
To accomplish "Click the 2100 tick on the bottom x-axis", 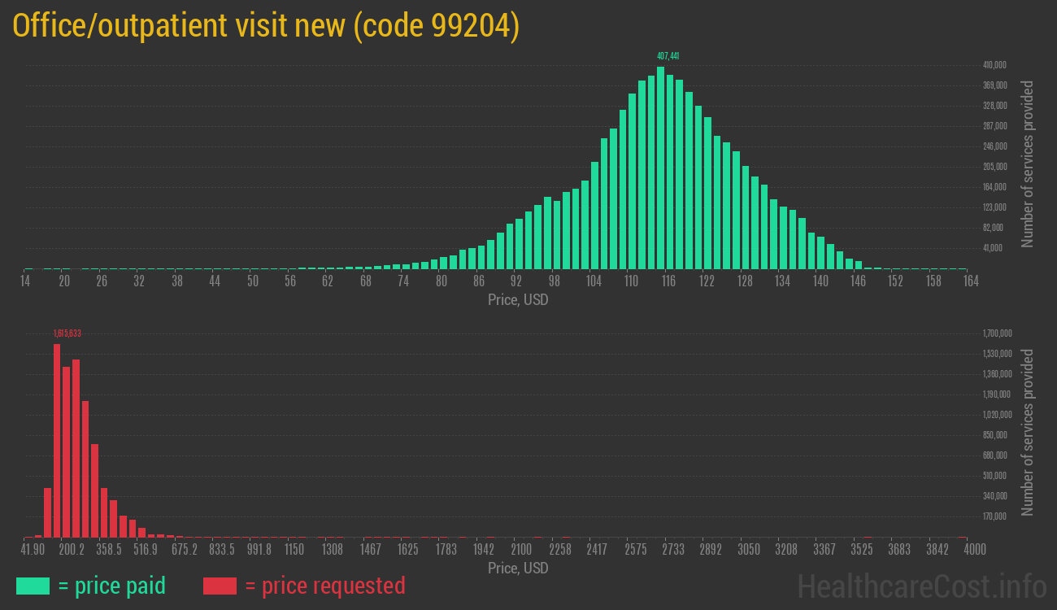I will (x=521, y=550).
